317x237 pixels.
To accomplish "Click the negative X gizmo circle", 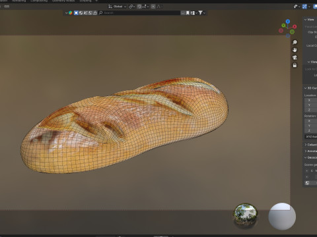I will pyautogui.click(x=281, y=30).
